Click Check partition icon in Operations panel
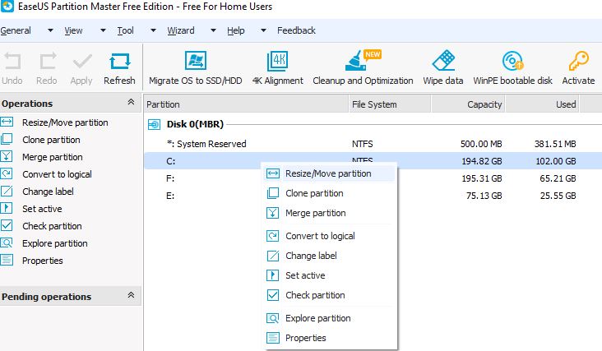Image resolution: width=602 pixels, height=351 pixels. (7, 225)
